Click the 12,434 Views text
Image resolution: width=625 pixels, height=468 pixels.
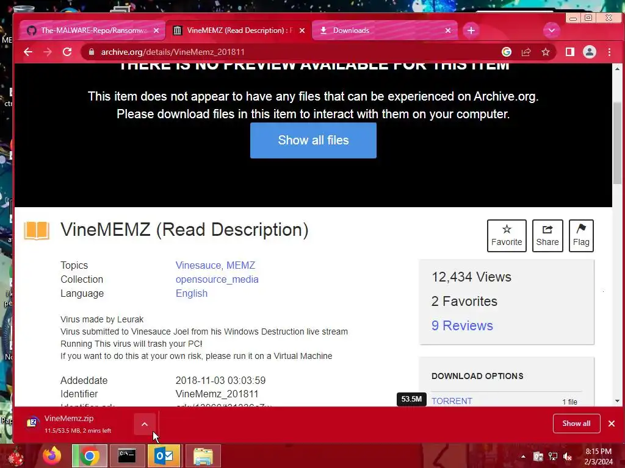tap(471, 277)
